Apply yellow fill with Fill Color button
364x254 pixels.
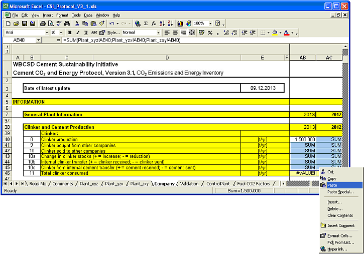(275, 33)
